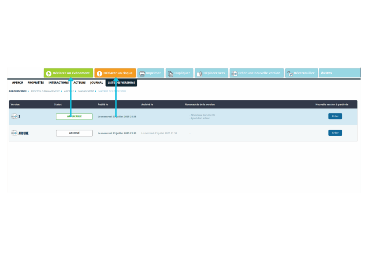Viewport: 368px width, 260px height.
Task: Select version number 2 text
Action: (x=19, y=117)
